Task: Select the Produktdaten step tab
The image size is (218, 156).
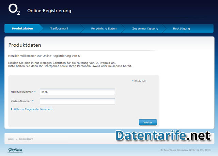Action: point(22,29)
